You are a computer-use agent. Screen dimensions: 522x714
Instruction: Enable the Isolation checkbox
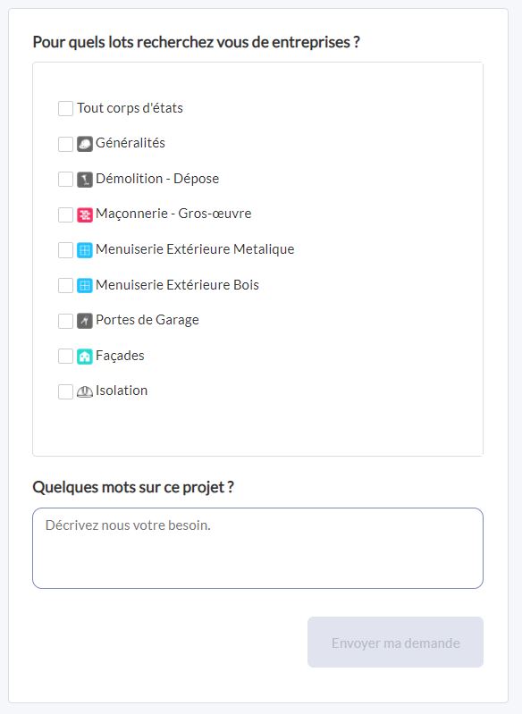tap(65, 391)
